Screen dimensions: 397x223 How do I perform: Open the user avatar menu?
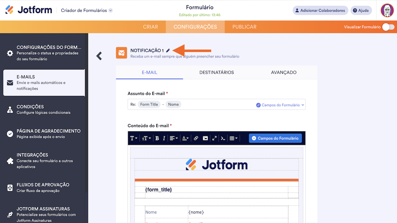pos(387,10)
